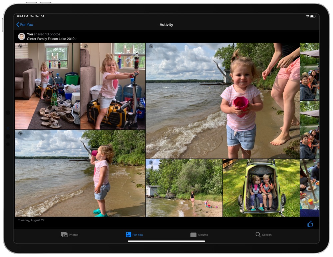
Task: Open large photo of toddler holding pink cup
Action: (223, 100)
